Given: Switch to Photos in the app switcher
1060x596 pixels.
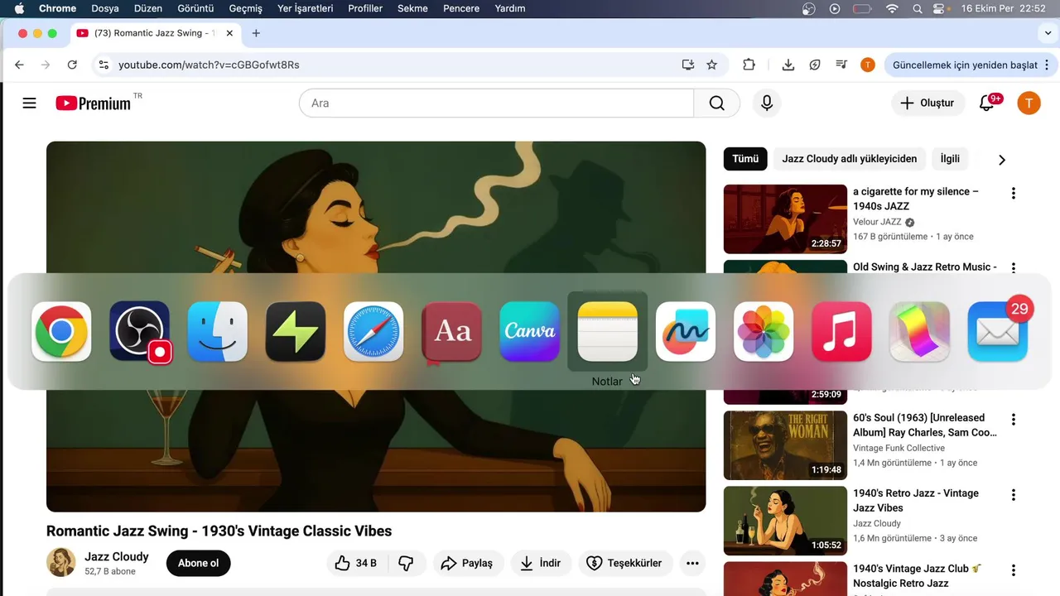Looking at the screenshot, I should tap(764, 331).
